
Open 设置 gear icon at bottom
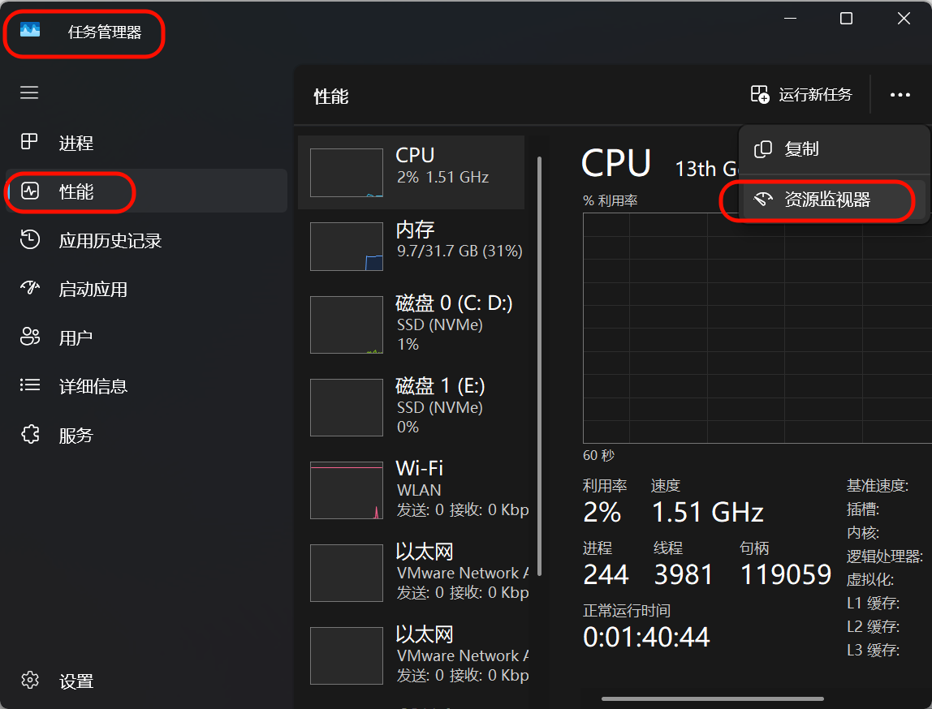tap(29, 681)
